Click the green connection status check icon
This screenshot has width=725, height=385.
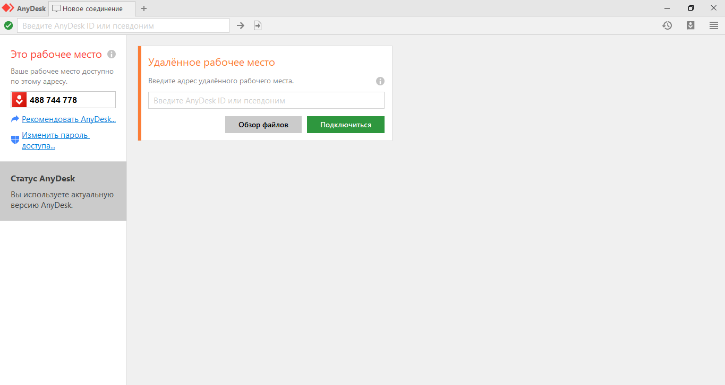(8, 25)
